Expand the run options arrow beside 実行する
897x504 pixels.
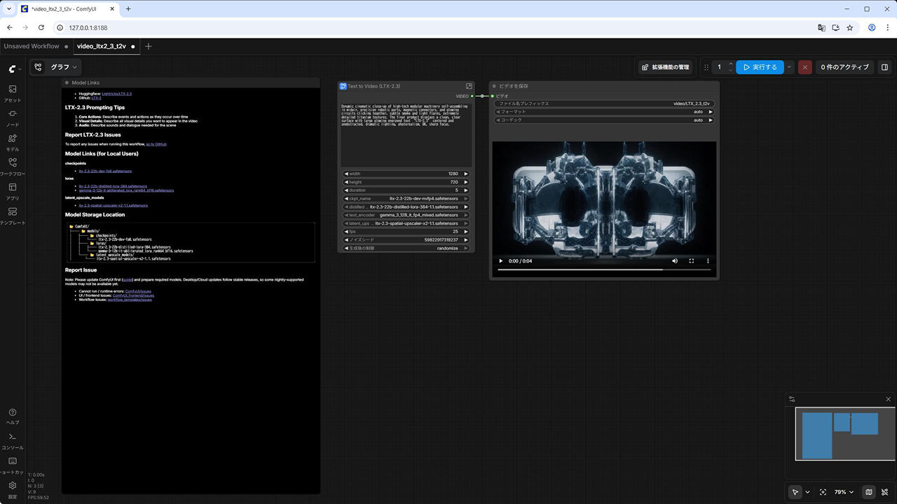(790, 67)
